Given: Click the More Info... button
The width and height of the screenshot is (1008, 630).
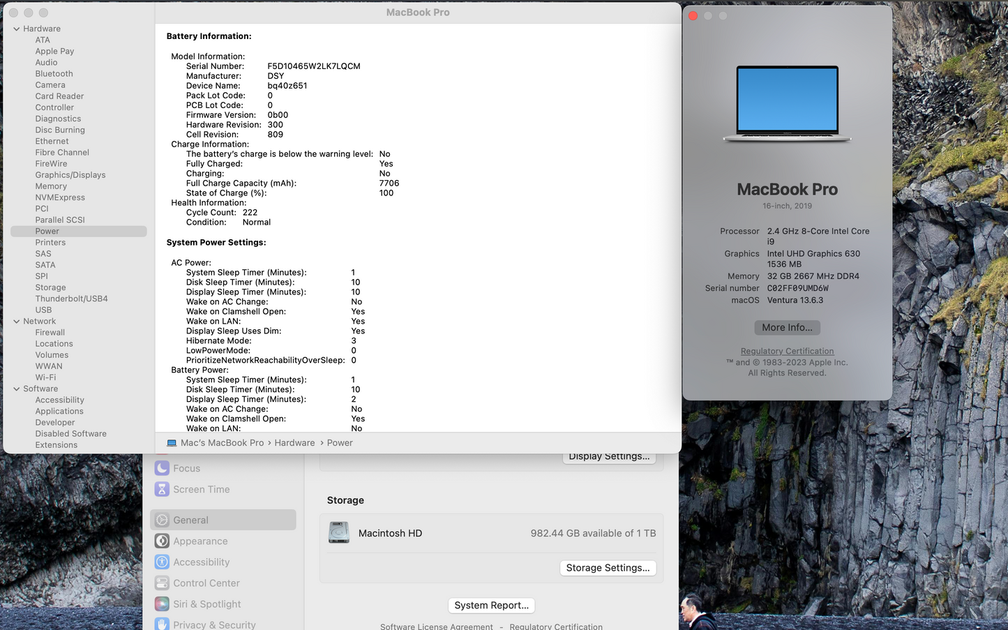Looking at the screenshot, I should click(x=787, y=327).
